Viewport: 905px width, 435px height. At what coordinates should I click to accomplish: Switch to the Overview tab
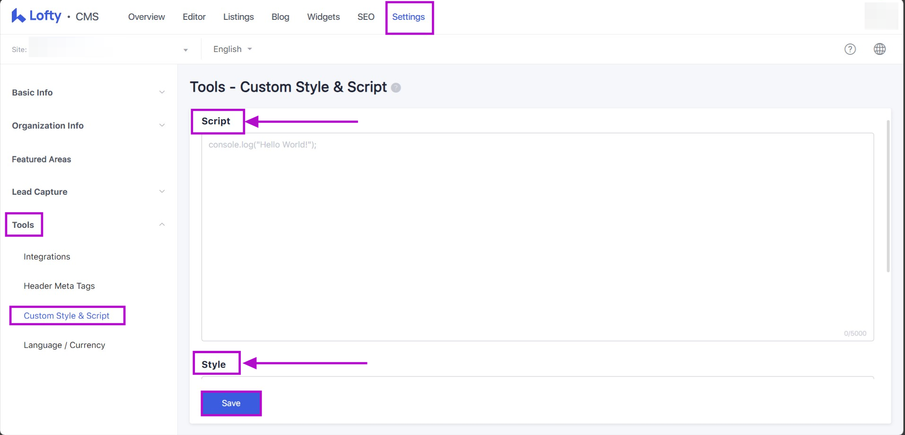click(146, 17)
